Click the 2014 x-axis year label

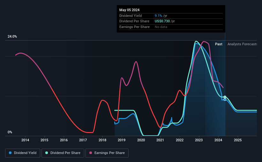click(25, 140)
